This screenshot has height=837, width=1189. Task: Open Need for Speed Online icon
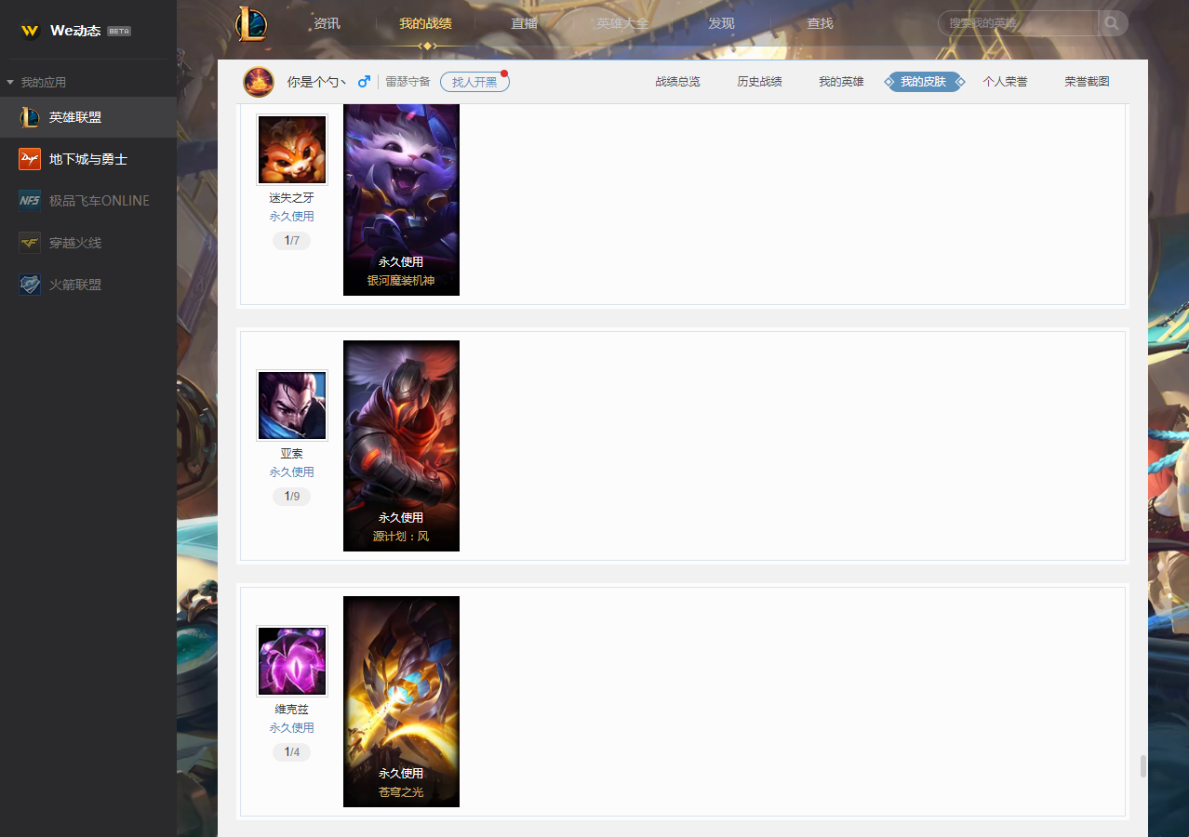pos(30,201)
